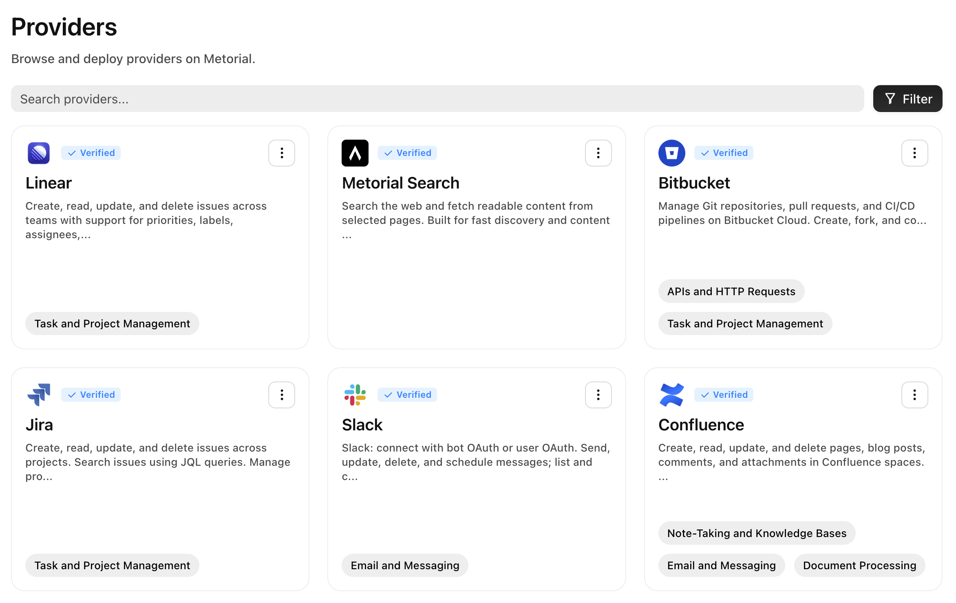This screenshot has width=956, height=603.
Task: Click the Linear provider logo icon
Action: click(39, 153)
